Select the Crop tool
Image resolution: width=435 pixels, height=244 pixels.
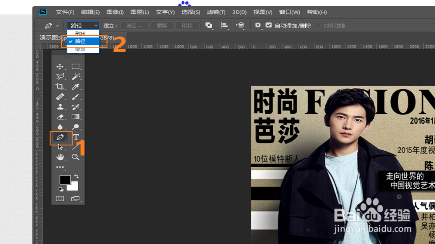click(x=60, y=86)
